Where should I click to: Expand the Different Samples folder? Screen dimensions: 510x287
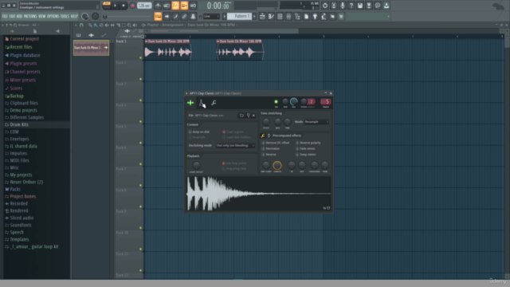click(x=26, y=117)
